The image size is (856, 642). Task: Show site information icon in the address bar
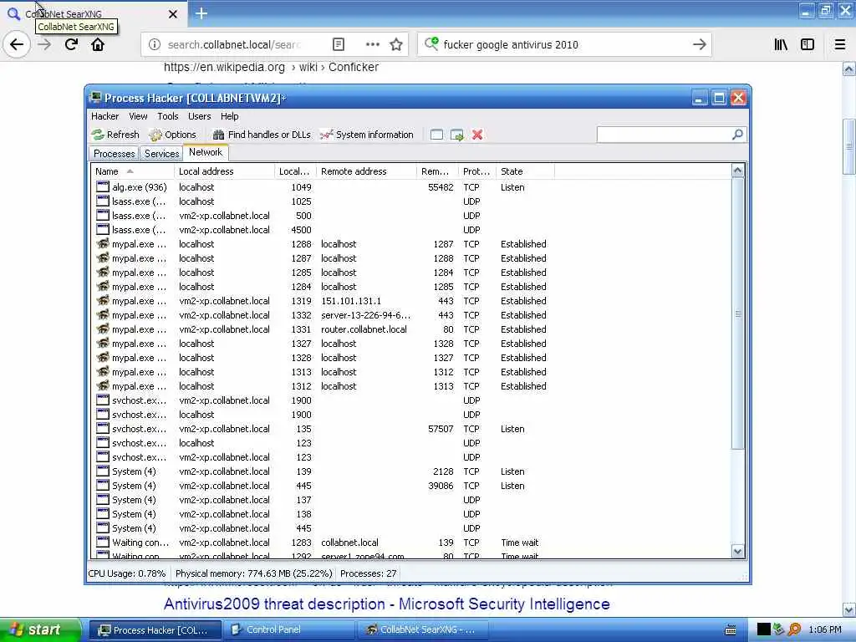click(x=155, y=44)
